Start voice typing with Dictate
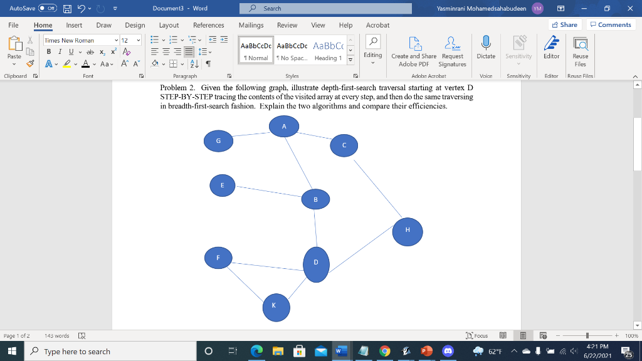The height and width of the screenshot is (361, 642). [x=485, y=50]
